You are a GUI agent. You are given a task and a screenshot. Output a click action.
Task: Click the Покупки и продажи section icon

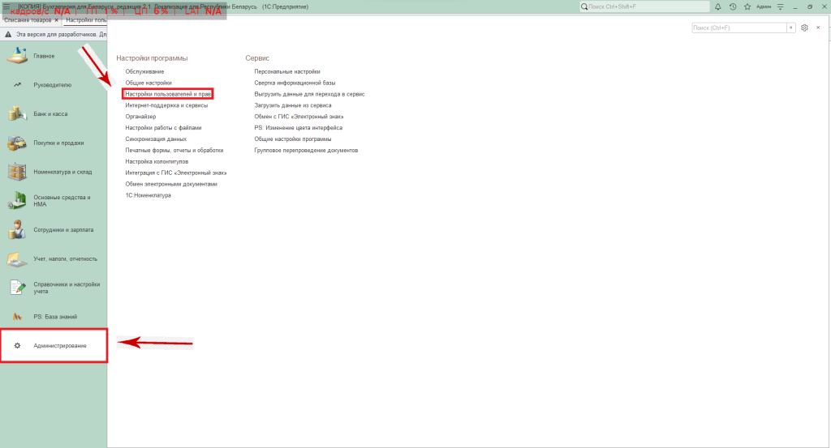17,143
